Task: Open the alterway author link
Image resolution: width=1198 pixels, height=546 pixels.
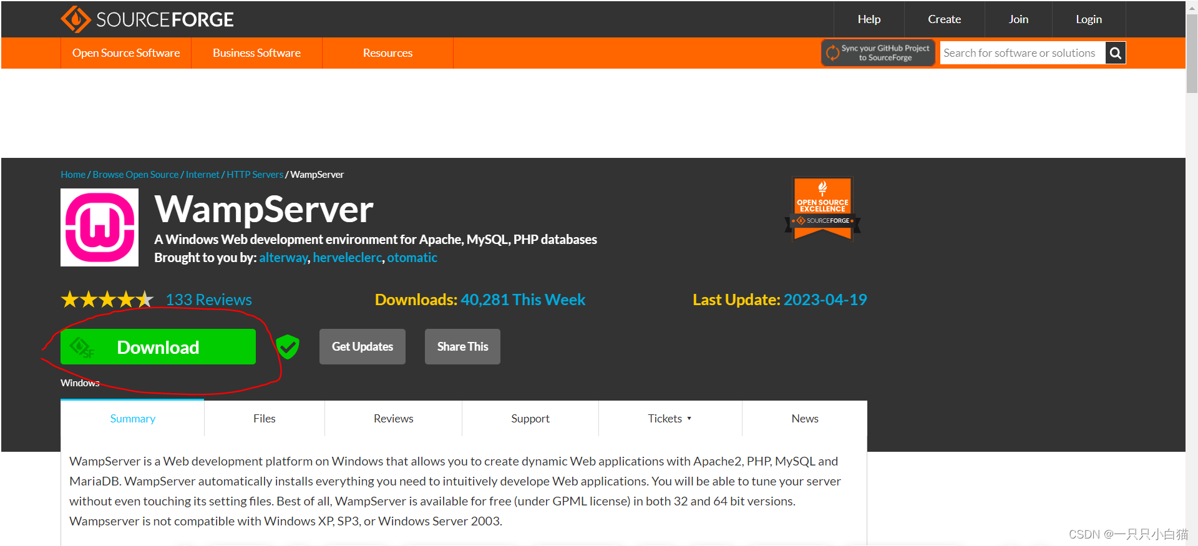Action: coord(283,258)
